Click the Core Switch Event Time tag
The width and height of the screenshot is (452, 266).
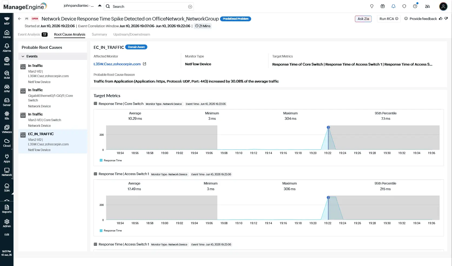pyautogui.click(x=206, y=104)
